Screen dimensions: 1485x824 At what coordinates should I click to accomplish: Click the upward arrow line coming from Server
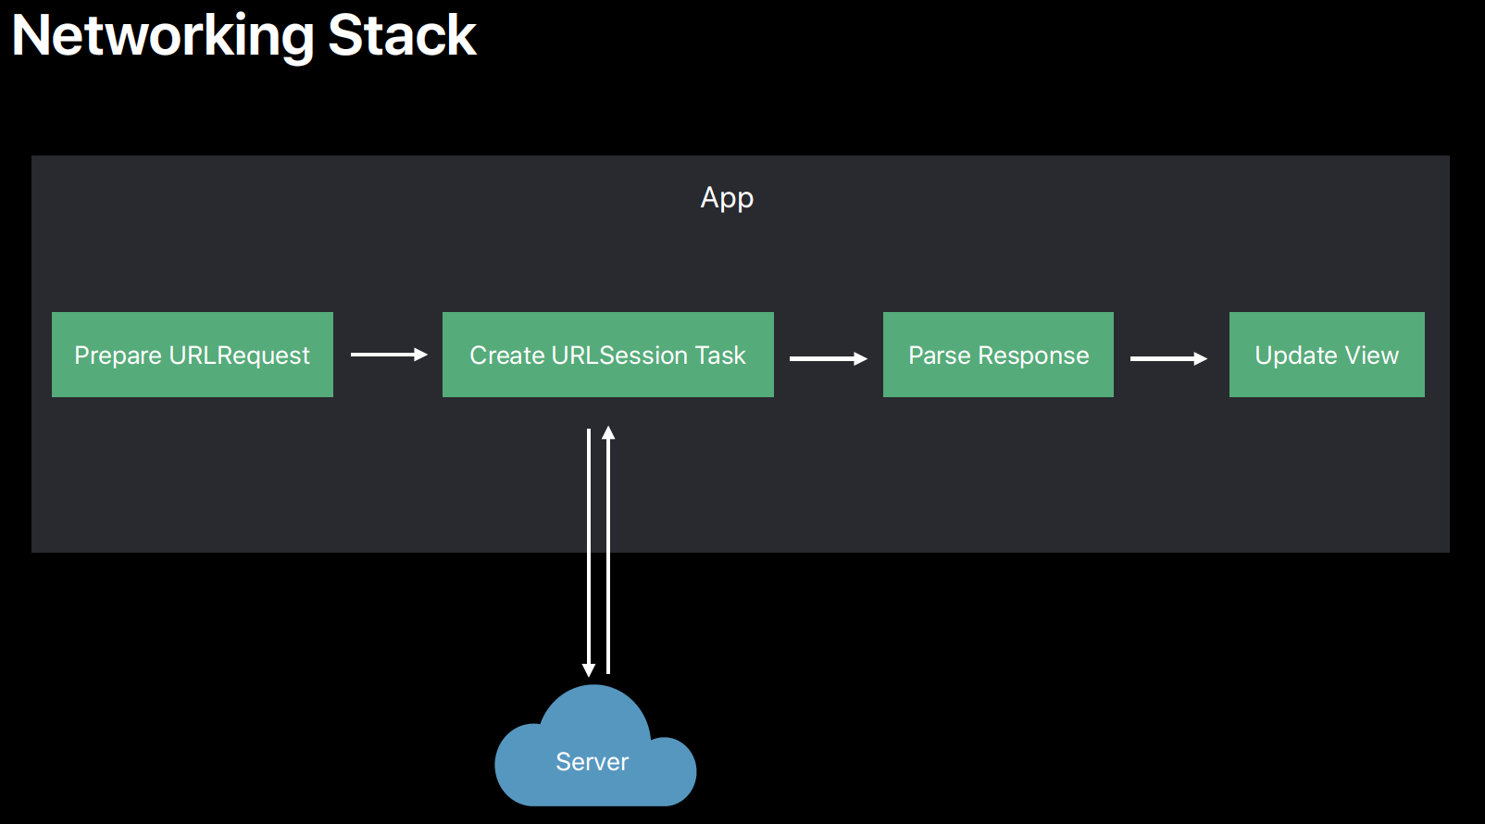(x=608, y=556)
